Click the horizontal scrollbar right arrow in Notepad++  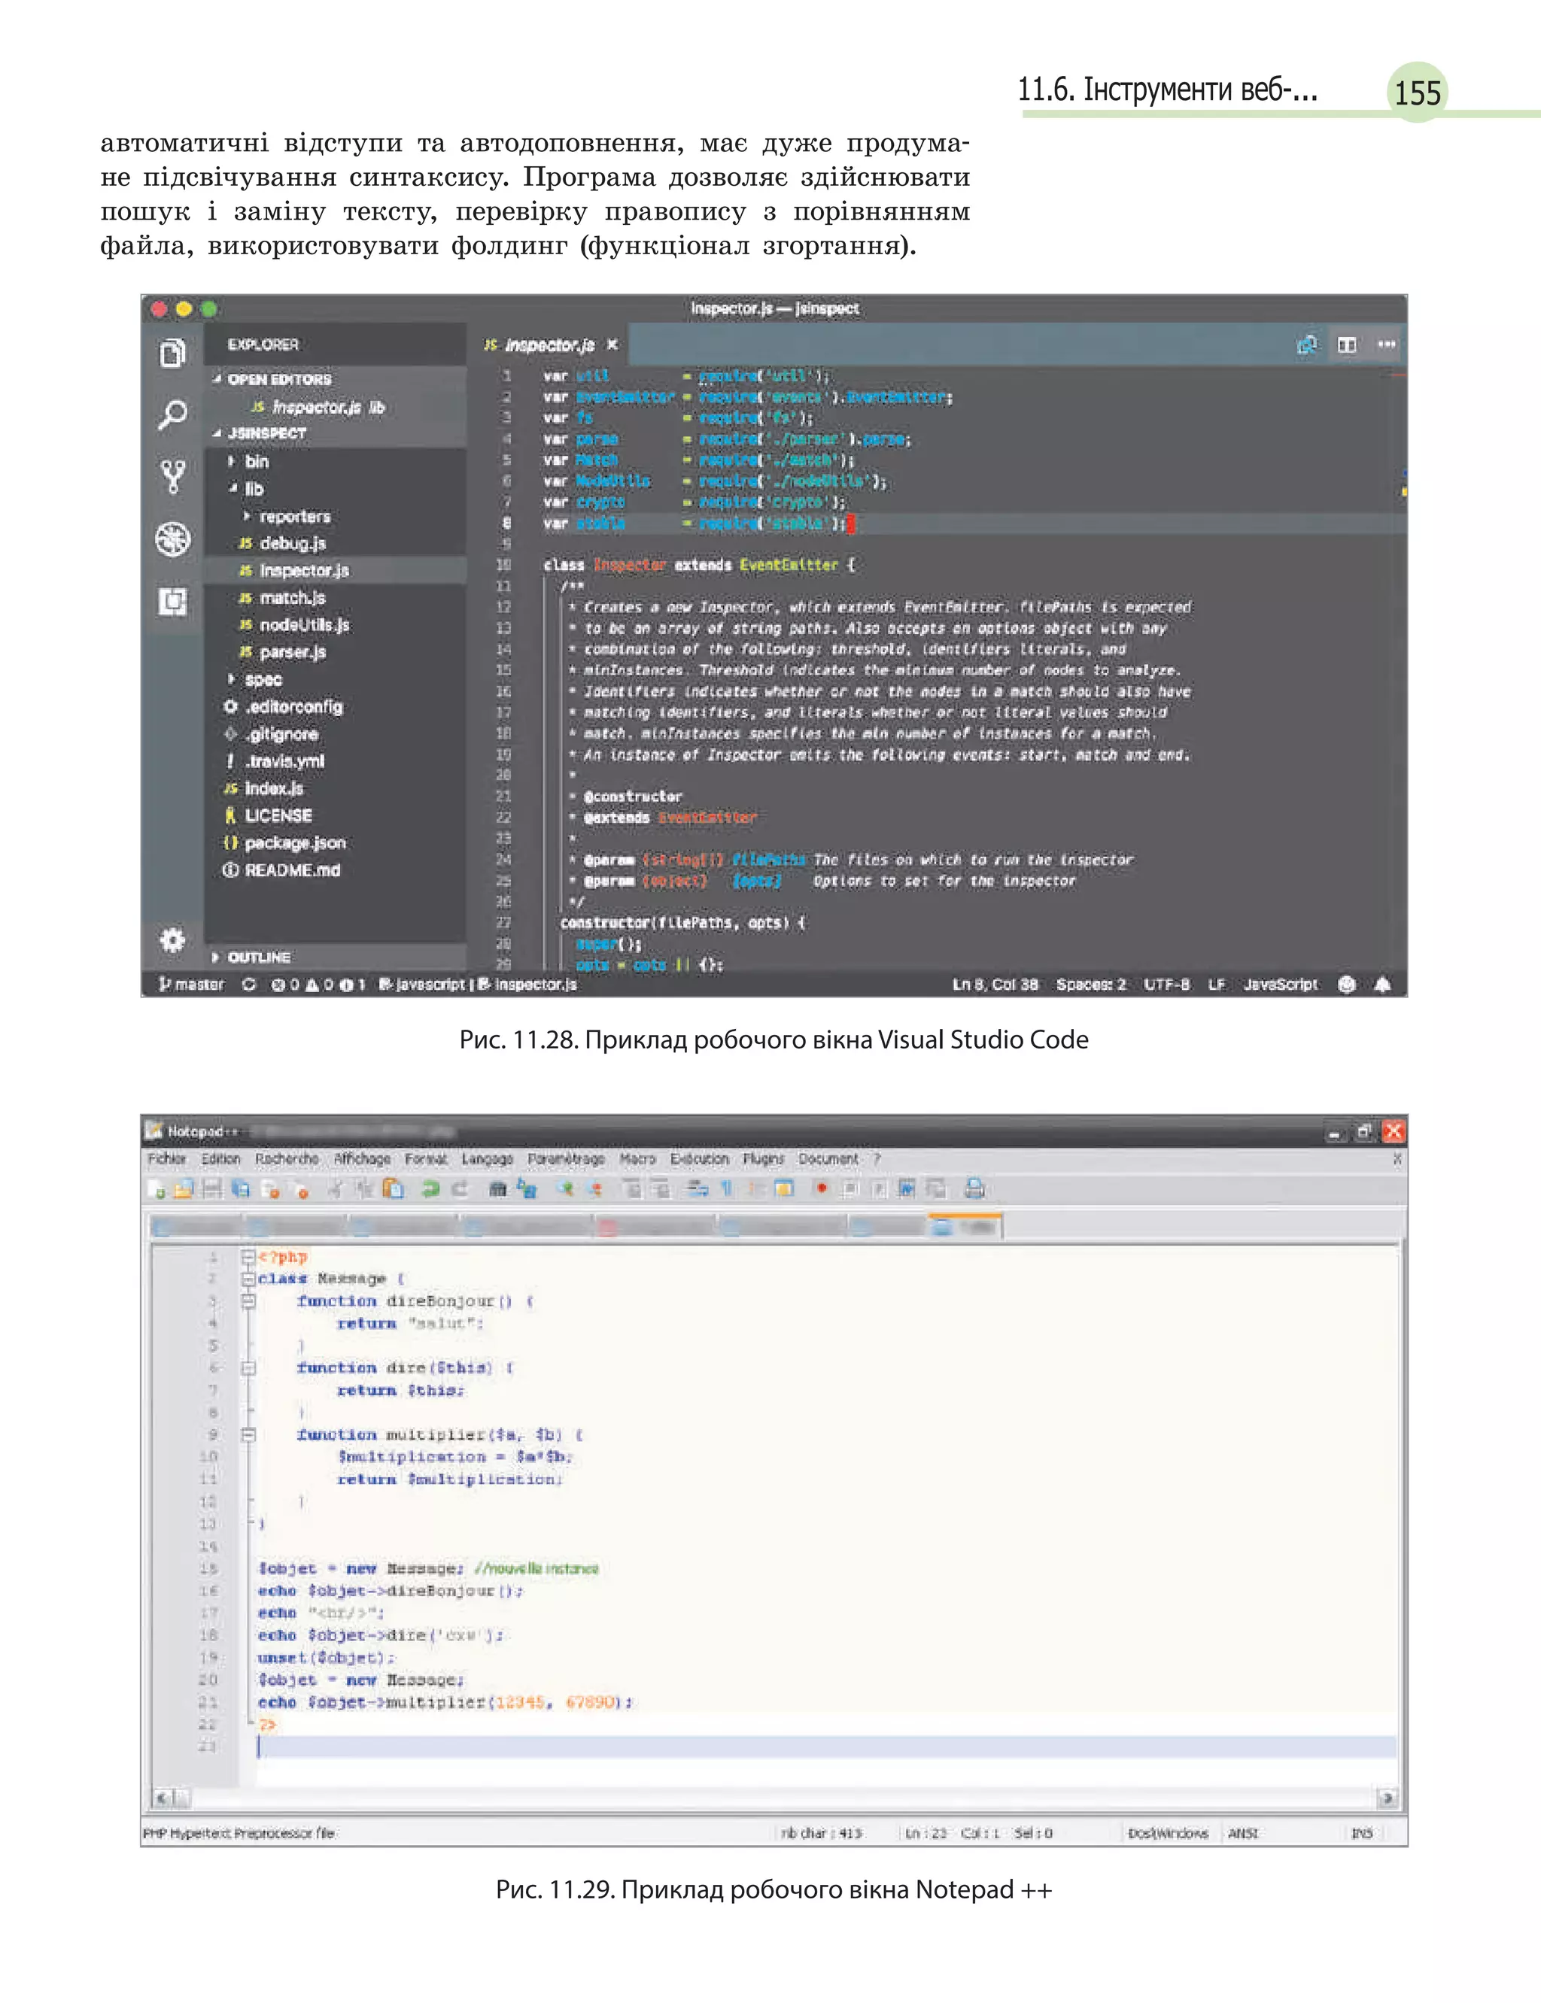[x=1387, y=1798]
